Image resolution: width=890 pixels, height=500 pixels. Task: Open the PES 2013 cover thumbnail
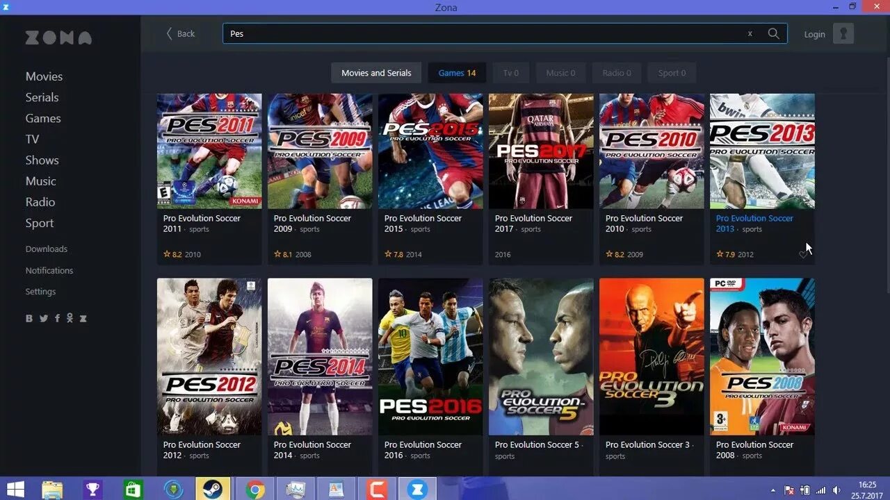tap(762, 151)
